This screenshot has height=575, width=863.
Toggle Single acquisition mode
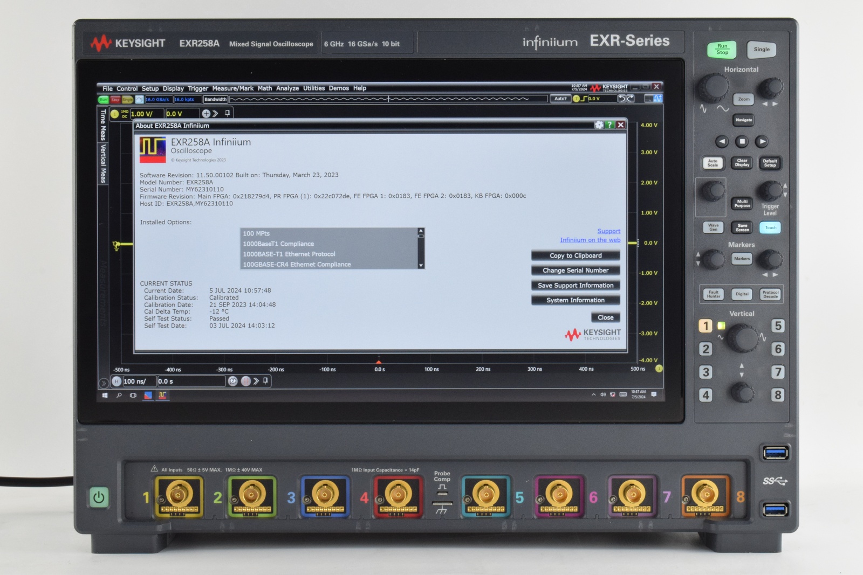(x=127, y=99)
